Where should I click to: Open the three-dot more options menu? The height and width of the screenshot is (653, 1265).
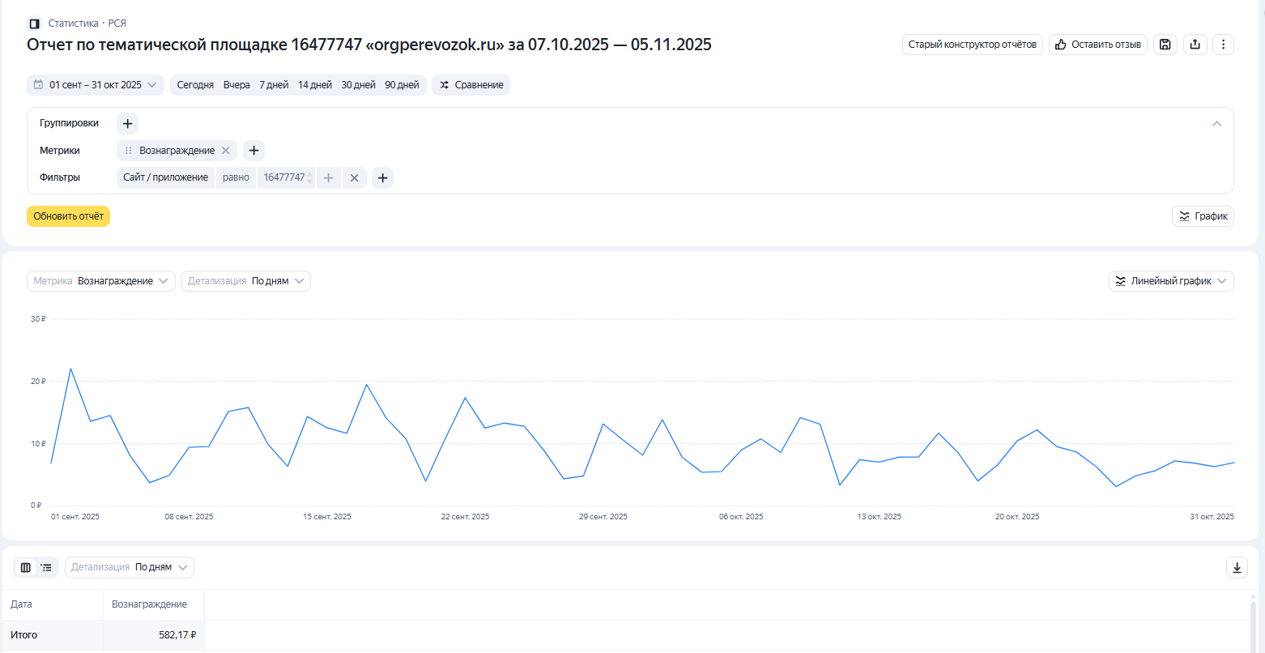point(1224,45)
